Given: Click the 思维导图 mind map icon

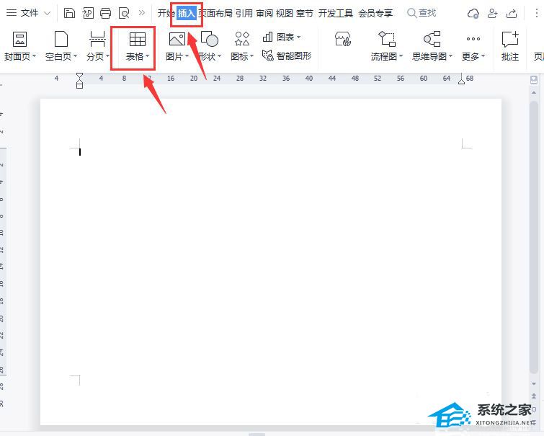Looking at the screenshot, I should click(432, 39).
